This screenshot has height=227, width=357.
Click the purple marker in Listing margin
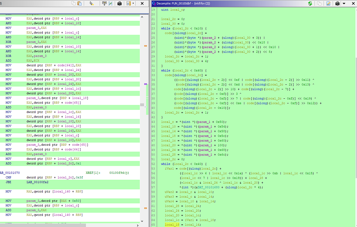pyautogui.click(x=145, y=84)
